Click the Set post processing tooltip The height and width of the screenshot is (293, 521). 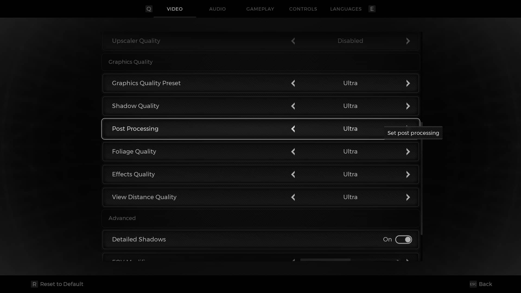413,133
